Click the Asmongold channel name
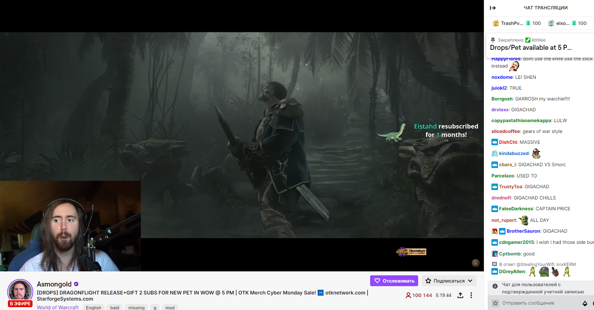Viewport: 594px width, 310px height. 54,284
